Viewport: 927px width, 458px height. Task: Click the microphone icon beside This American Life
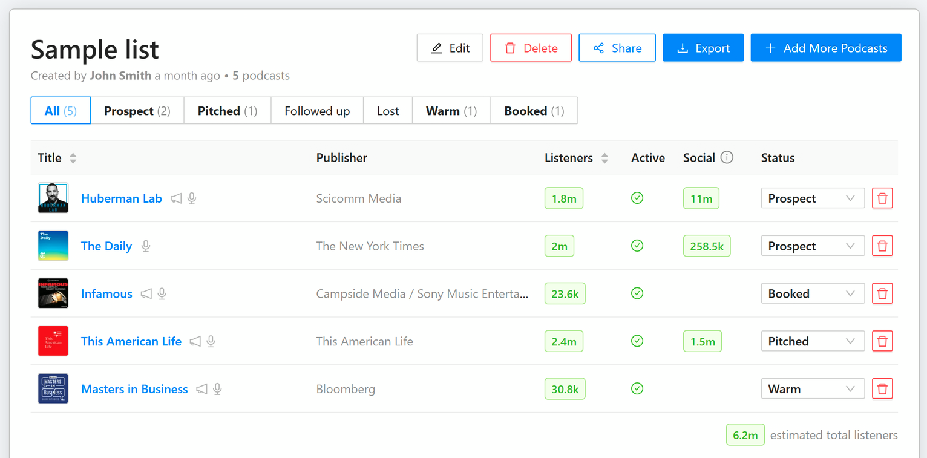tap(211, 341)
